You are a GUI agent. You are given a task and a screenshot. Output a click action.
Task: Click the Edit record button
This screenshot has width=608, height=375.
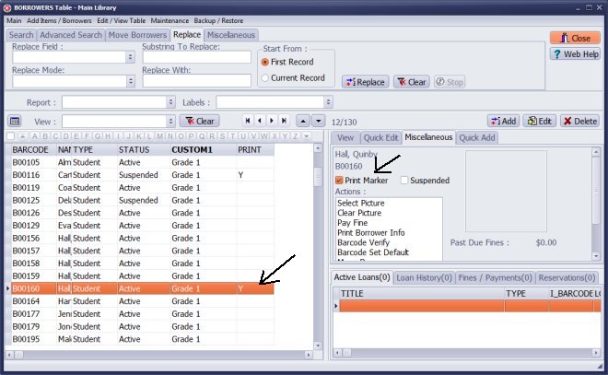539,121
